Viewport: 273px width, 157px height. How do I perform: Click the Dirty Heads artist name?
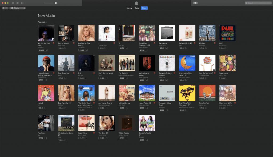(x=82, y=135)
